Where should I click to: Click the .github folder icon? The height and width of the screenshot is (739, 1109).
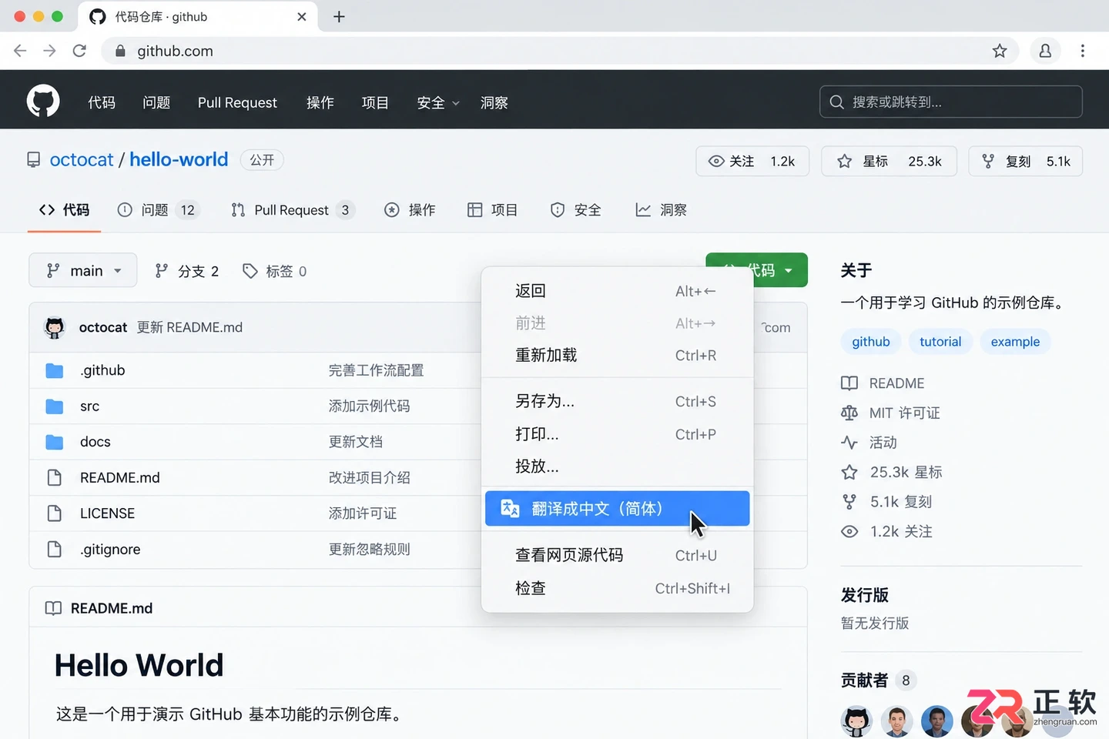point(54,371)
